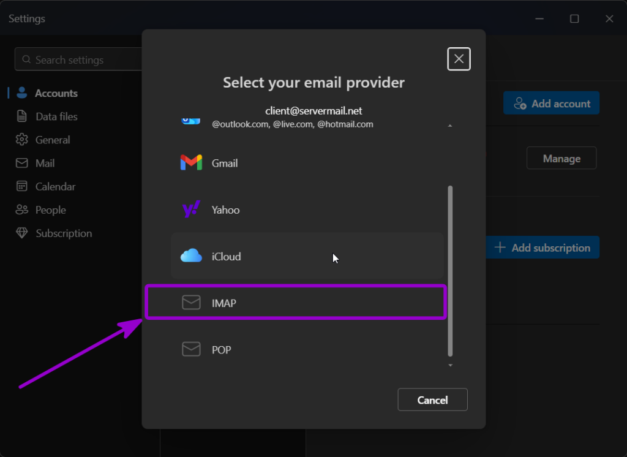Cancel the provider selection
This screenshot has width=627, height=457.
[x=432, y=400]
